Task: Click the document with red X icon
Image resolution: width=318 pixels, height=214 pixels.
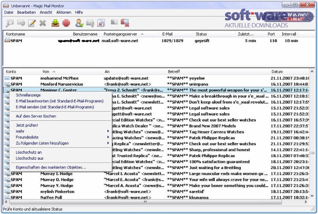Action: coord(101,23)
